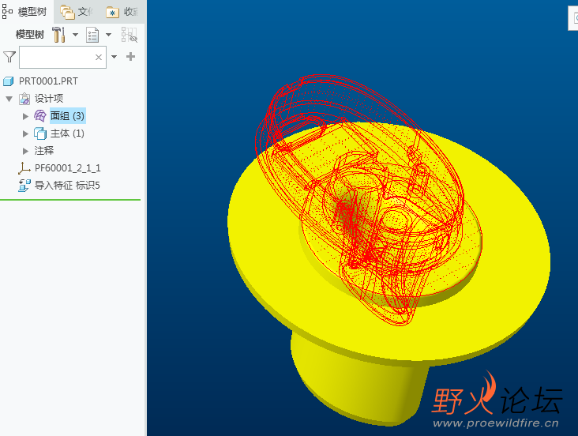
Task: Expand the 面组 (3) node
Action: click(25, 116)
